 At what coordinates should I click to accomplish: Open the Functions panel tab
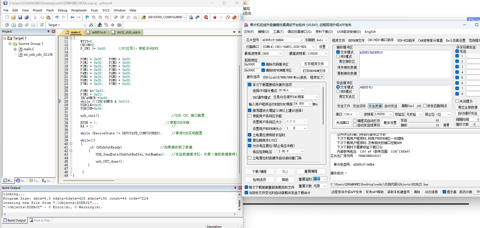34,180
